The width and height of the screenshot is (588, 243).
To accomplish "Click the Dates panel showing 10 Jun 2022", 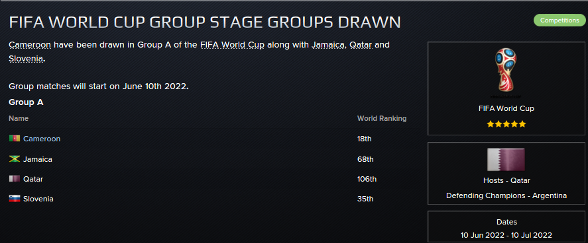I will [x=506, y=227].
